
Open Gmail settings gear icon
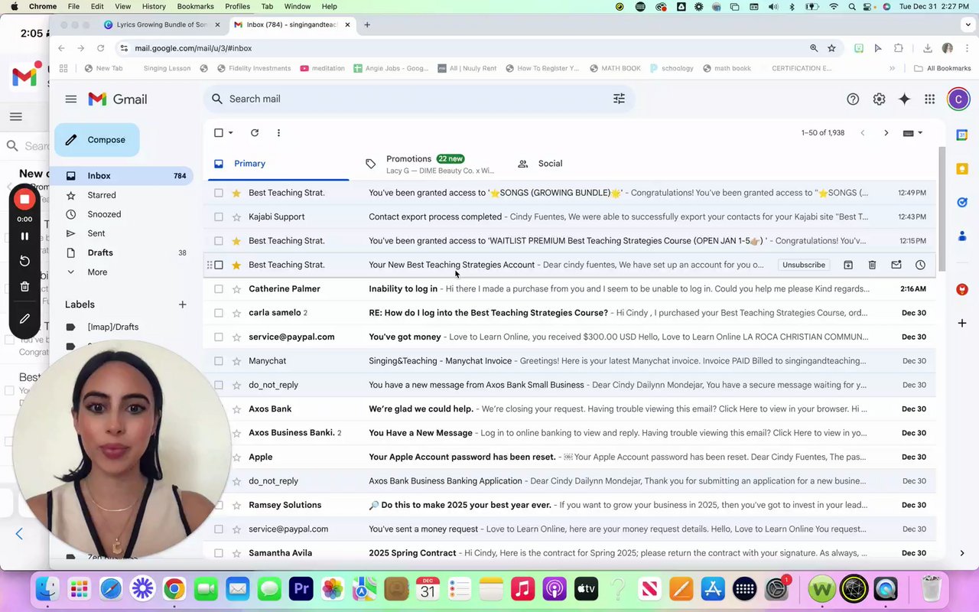(x=879, y=99)
